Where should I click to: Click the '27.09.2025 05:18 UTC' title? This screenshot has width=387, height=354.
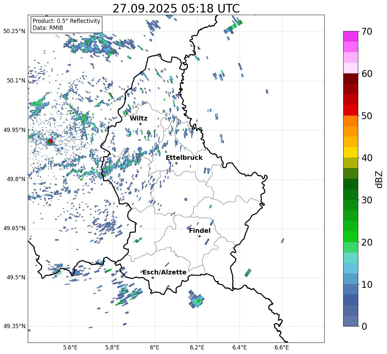[x=176, y=9]
